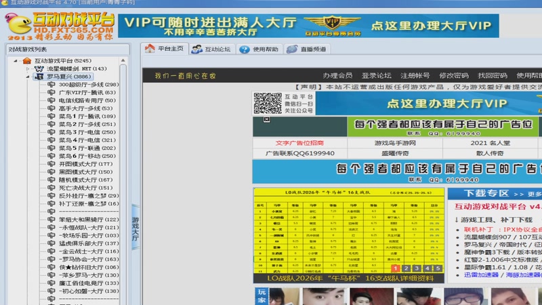Expand the 流星蝴蝶剑.NET node

tap(28, 69)
